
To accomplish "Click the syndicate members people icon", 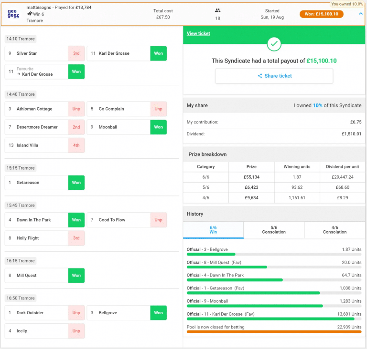I will [x=217, y=10].
